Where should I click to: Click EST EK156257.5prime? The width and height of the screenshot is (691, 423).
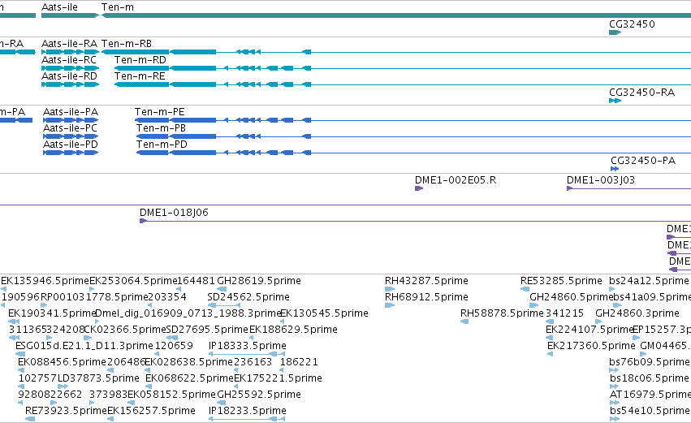[151, 412]
